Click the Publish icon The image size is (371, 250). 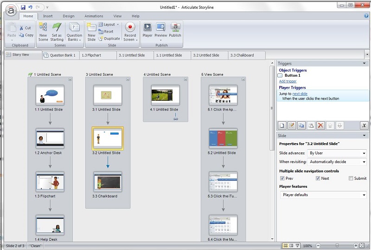pos(175,31)
